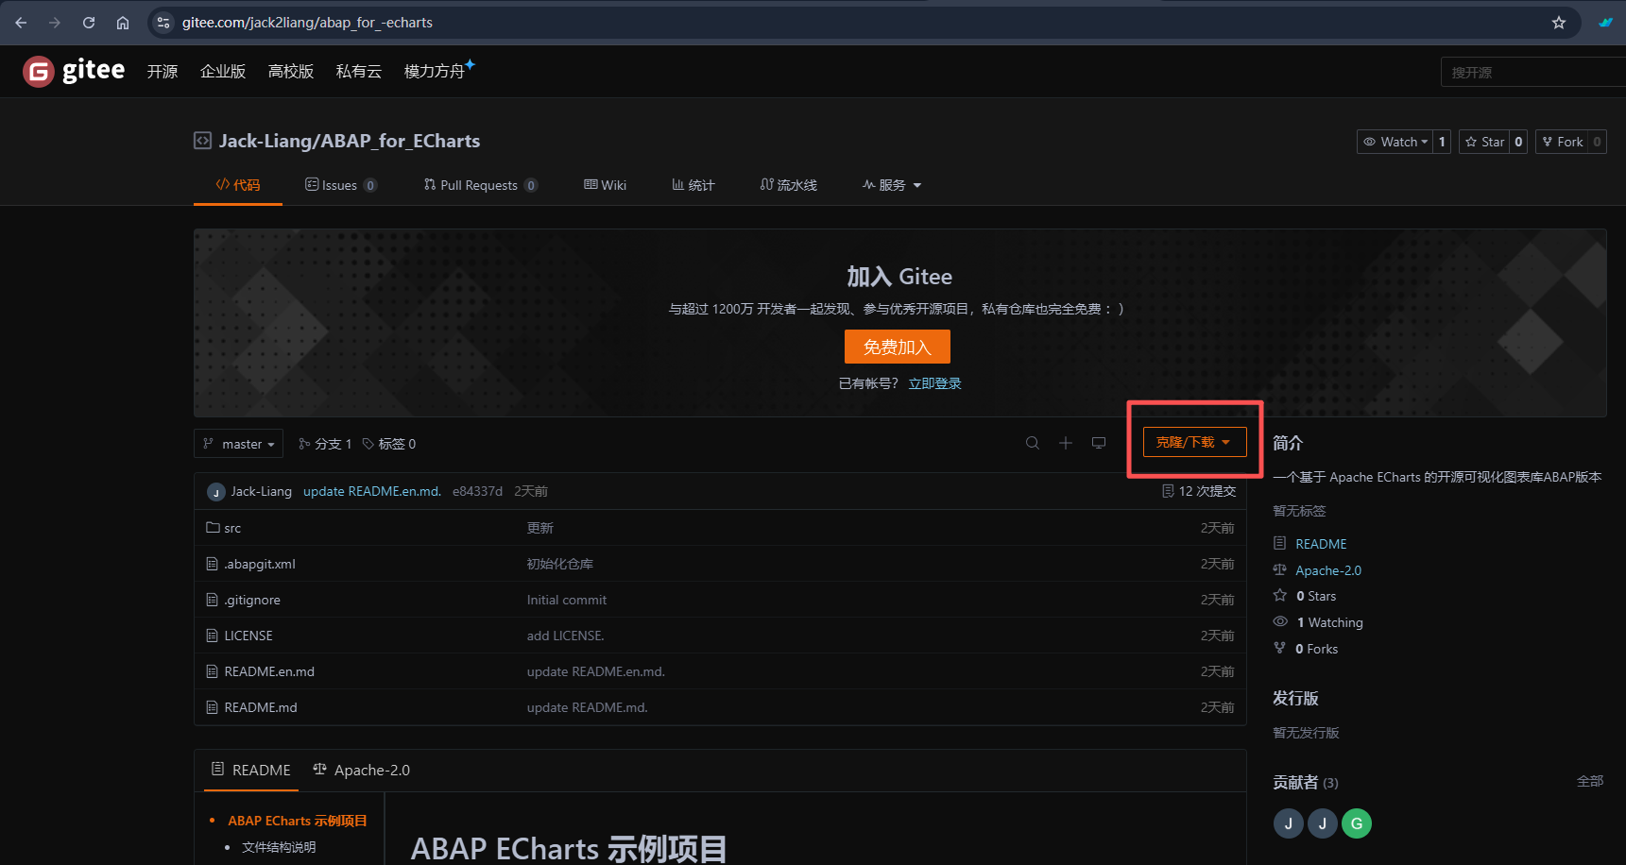
Task: Click README link in sidebar 简介
Action: coord(1321,544)
